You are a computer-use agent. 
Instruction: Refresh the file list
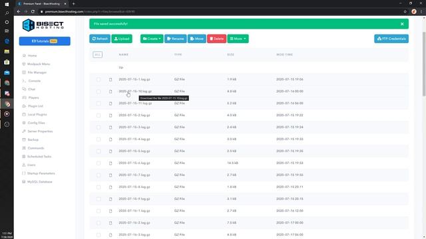100,39
